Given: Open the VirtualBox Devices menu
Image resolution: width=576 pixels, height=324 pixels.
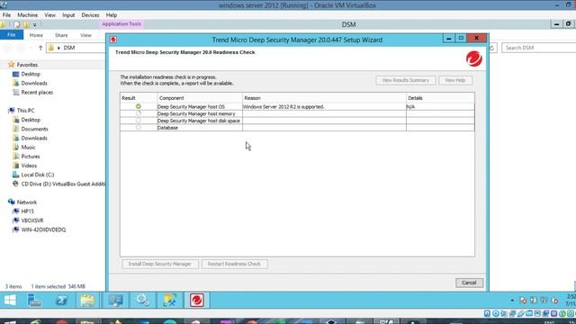Looking at the screenshot, I should (x=90, y=15).
